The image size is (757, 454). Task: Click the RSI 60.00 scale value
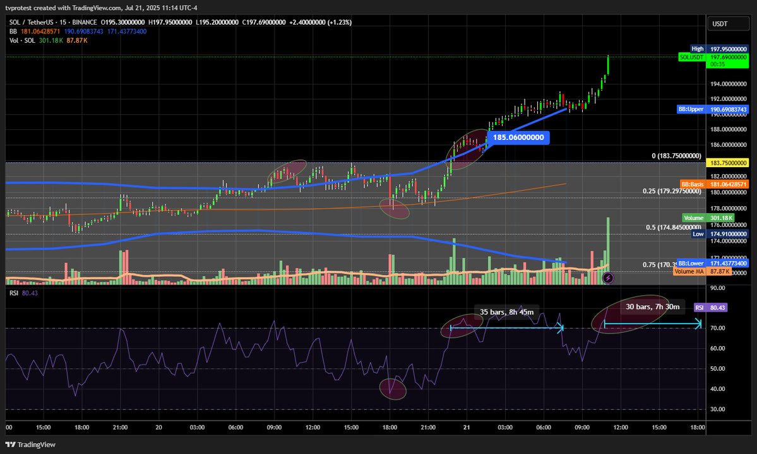717,348
